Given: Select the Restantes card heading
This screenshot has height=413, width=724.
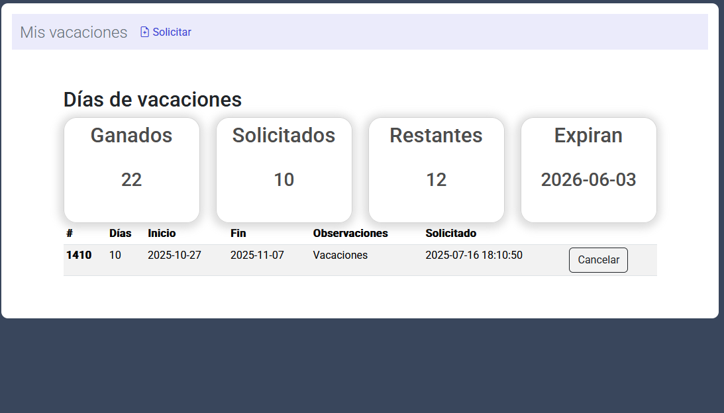Looking at the screenshot, I should point(436,135).
